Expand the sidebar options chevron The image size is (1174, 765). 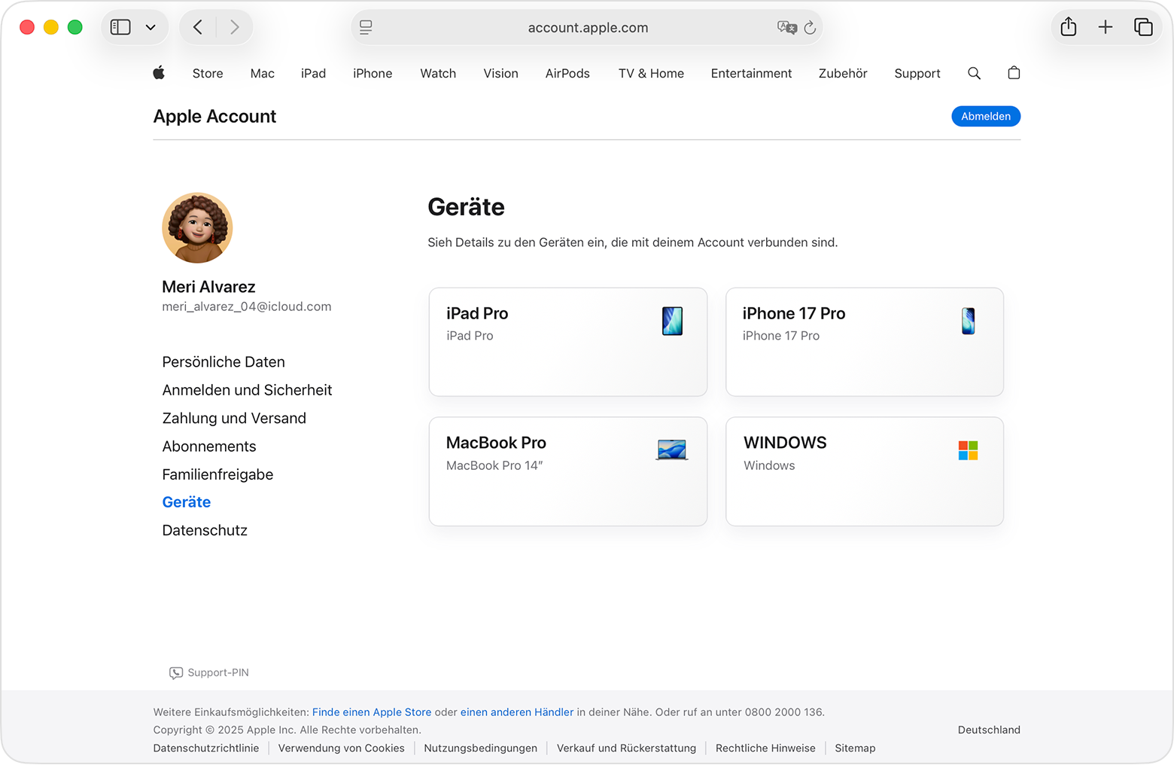point(151,26)
